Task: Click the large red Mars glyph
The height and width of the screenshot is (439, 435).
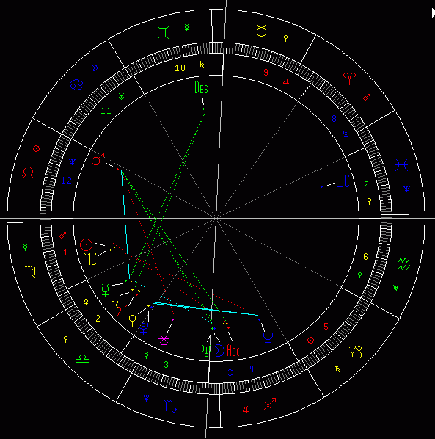Action: click(98, 159)
